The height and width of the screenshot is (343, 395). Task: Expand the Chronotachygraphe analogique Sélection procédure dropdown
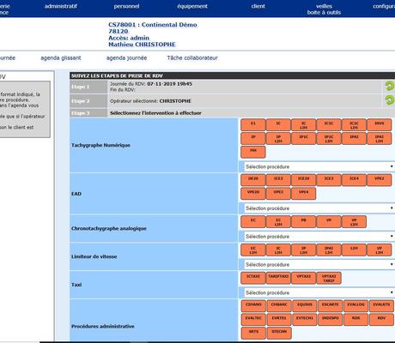click(x=319, y=237)
